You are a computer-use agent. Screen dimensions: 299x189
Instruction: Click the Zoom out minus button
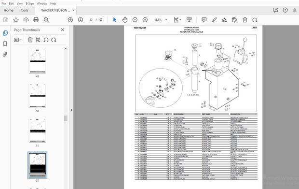135,20
